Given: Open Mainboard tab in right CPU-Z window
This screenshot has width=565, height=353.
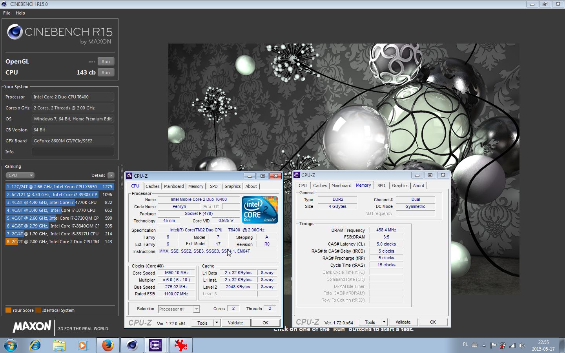Looking at the screenshot, I should (341, 186).
